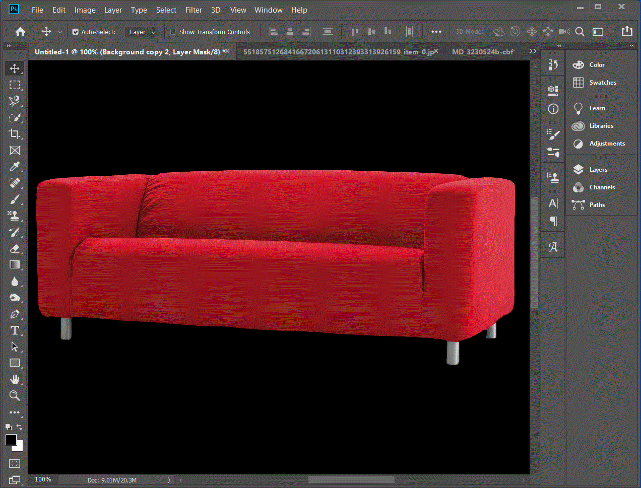This screenshot has width=641, height=488.
Task: Open the Filter menu
Action: [194, 10]
